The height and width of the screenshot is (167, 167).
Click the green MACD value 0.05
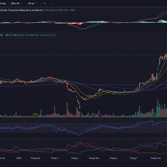[x=60, y=10]
